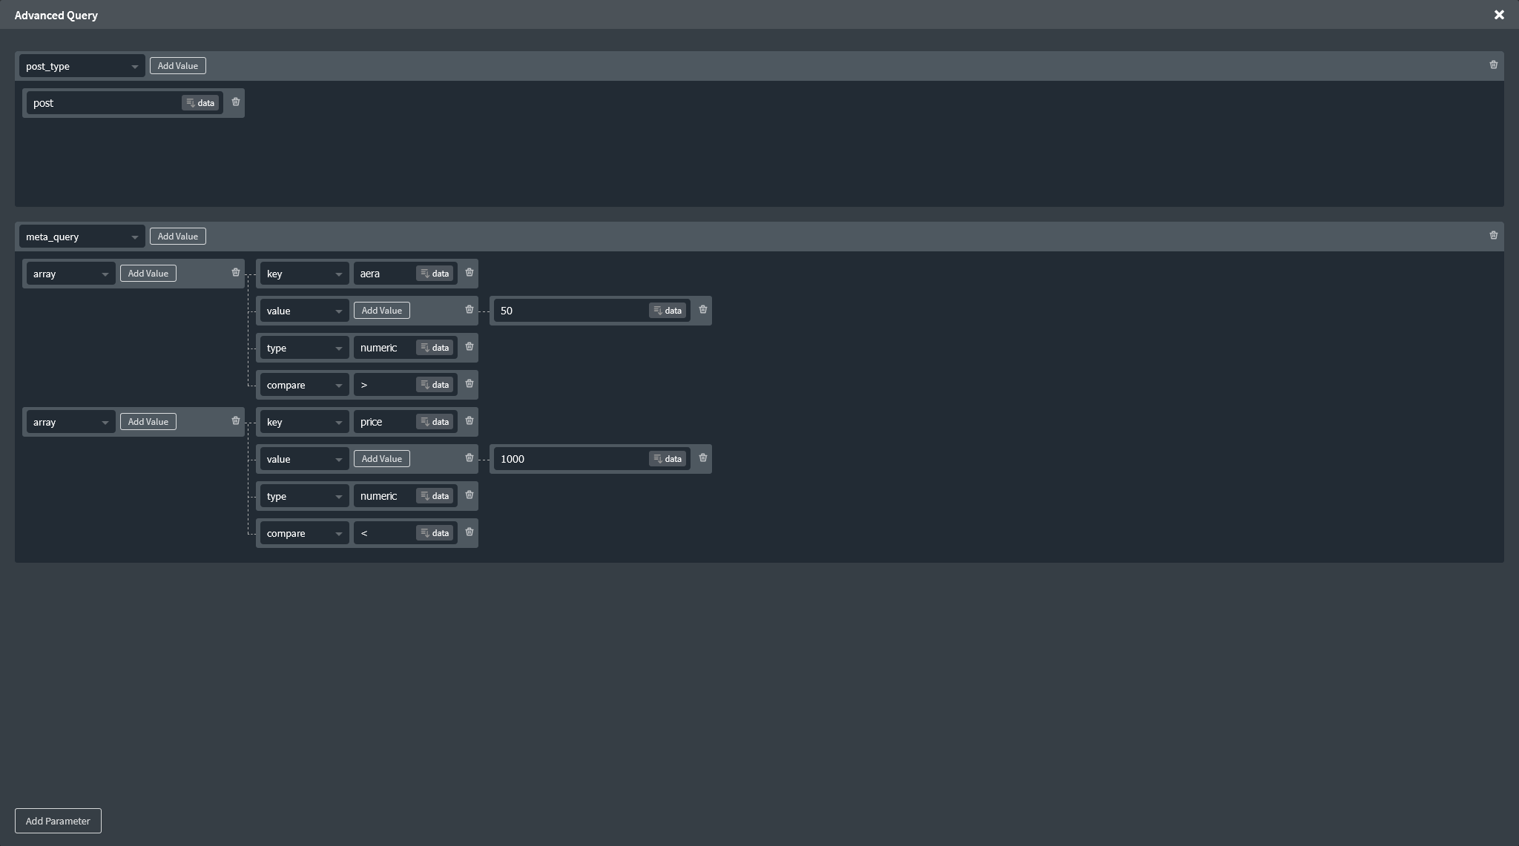Viewport: 1519px width, 846px height.
Task: Remove the first array group
Action: [x=236, y=273]
